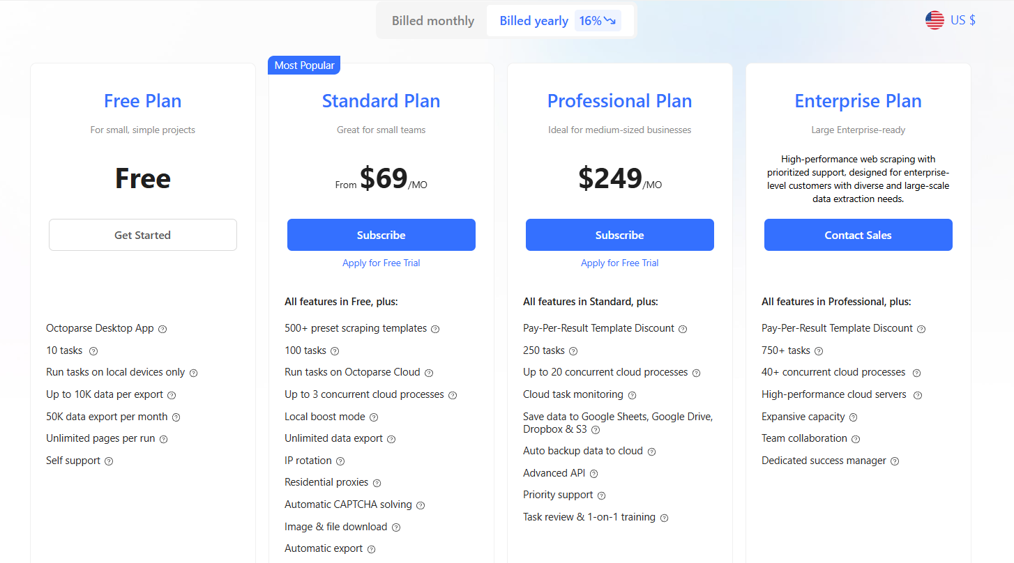Click info icon beside Team collaboration

857,439
